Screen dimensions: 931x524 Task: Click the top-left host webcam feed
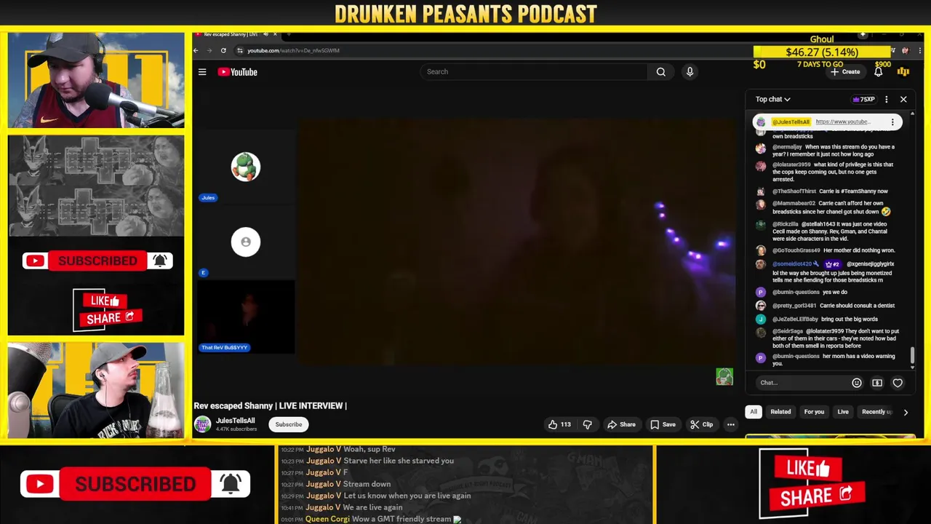click(x=97, y=80)
